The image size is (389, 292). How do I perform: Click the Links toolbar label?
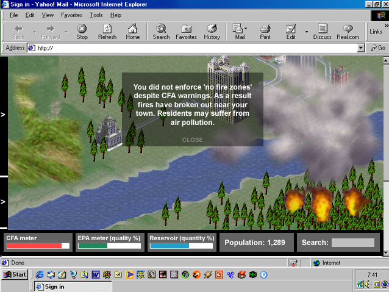click(x=376, y=32)
